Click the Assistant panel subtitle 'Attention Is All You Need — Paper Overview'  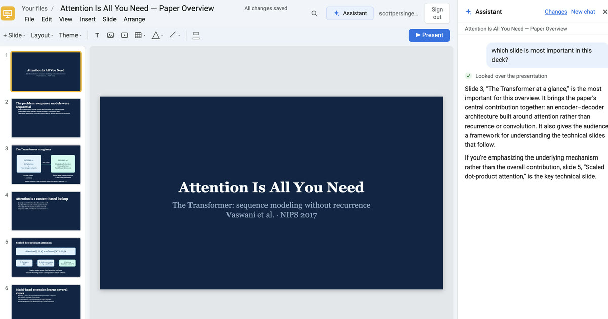click(516, 29)
